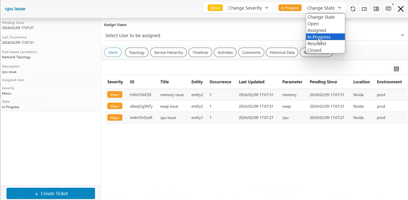Viewport: 408px width, 200px height.
Task: Choose Closed in the state dropdown
Action: coord(314,50)
